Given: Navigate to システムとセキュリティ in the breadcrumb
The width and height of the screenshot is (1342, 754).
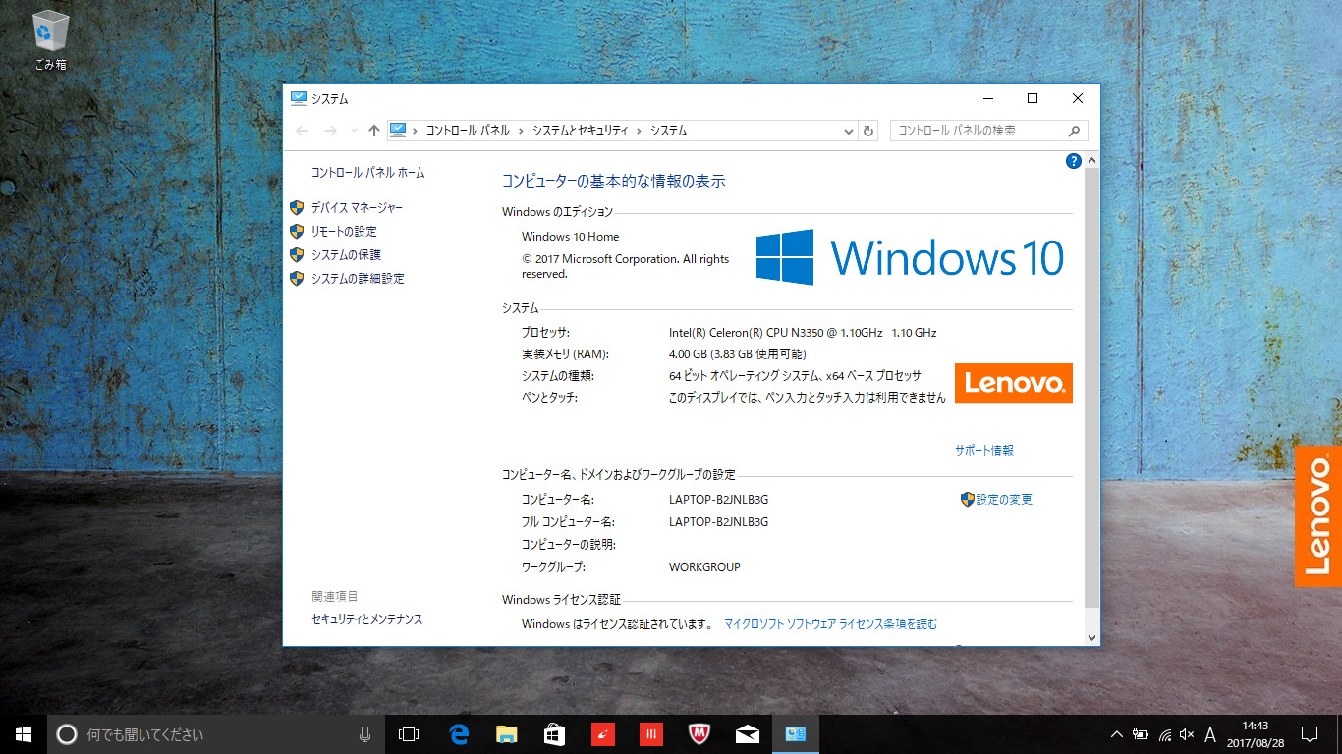Looking at the screenshot, I should pyautogui.click(x=580, y=130).
